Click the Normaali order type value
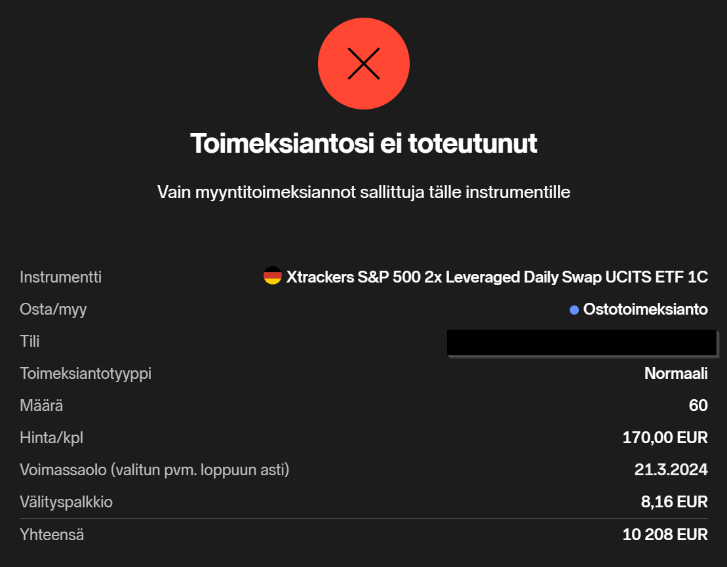This screenshot has height=567, width=727. click(x=676, y=374)
